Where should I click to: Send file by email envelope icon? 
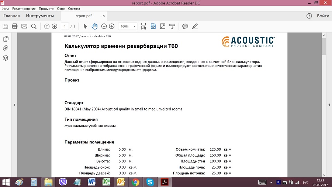tap(24, 26)
